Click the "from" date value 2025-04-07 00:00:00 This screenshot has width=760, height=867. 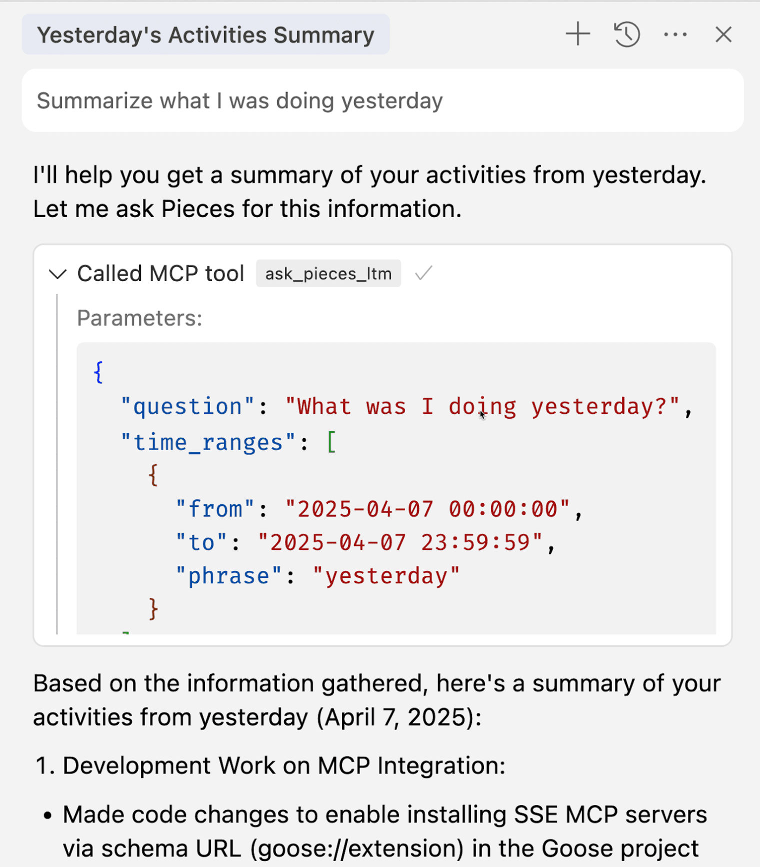(x=427, y=509)
